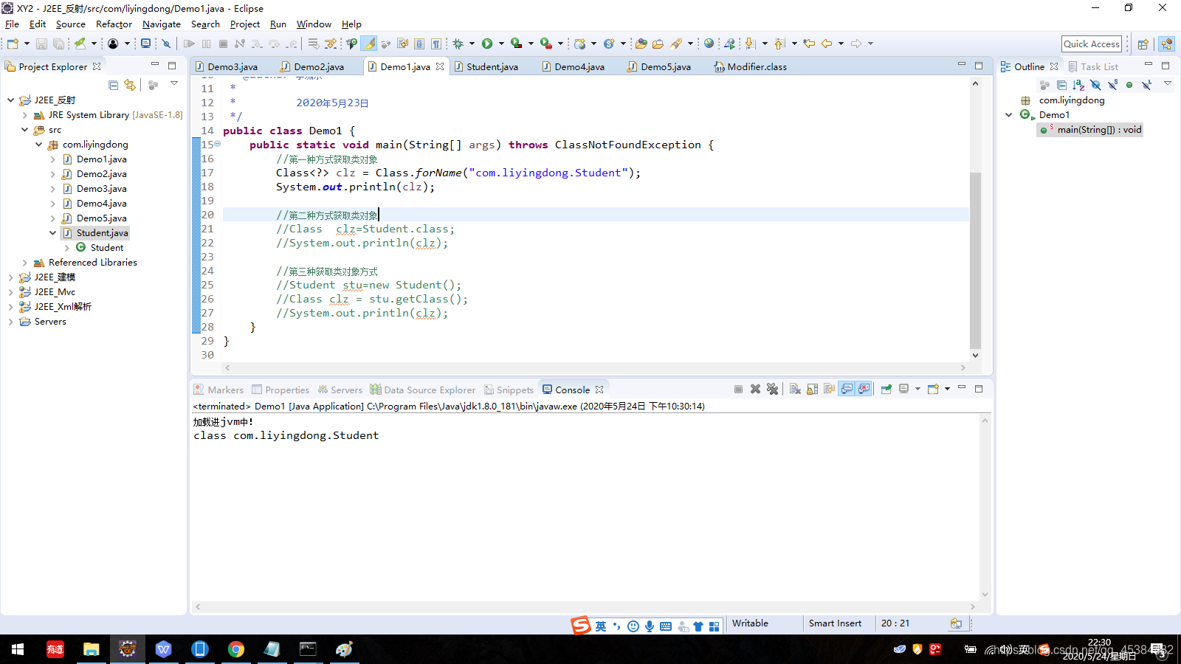Open the Run button dropdown arrow

[x=501, y=44]
